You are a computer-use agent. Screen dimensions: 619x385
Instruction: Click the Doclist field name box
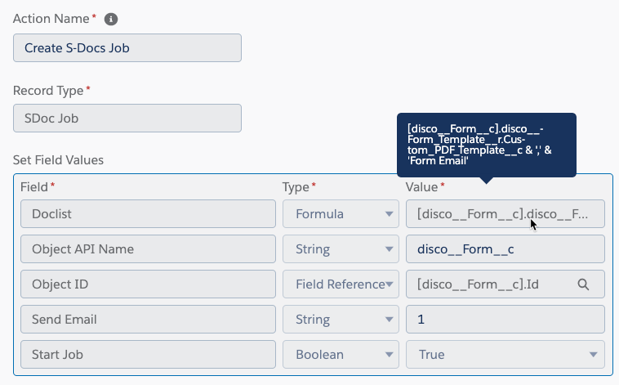148,214
